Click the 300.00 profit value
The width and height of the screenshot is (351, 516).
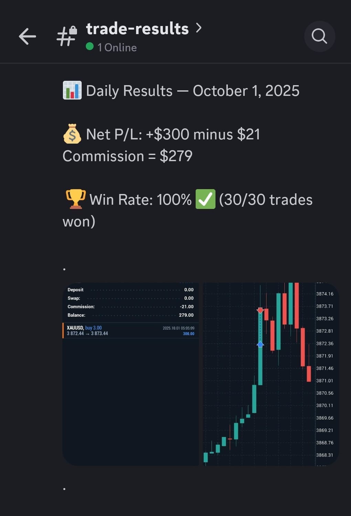(189, 334)
